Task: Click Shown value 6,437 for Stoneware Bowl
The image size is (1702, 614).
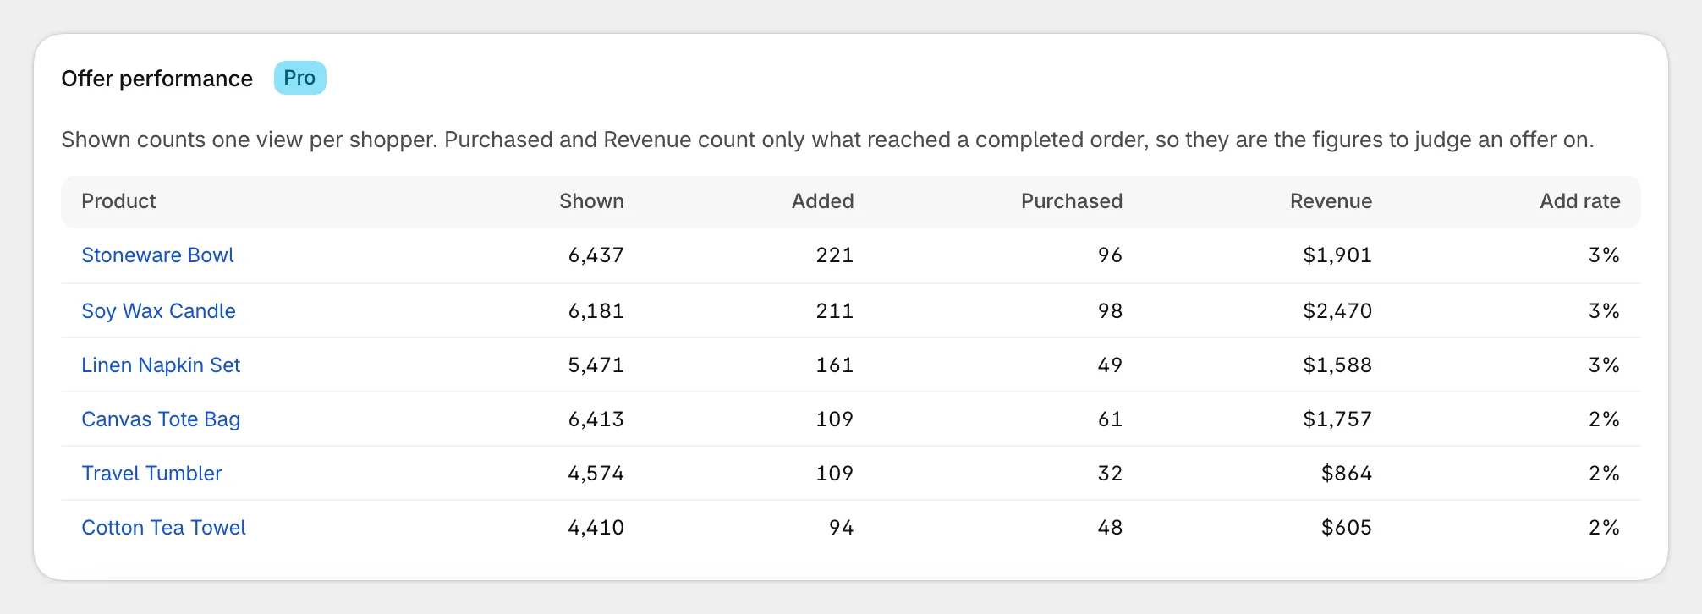Action: [596, 255]
